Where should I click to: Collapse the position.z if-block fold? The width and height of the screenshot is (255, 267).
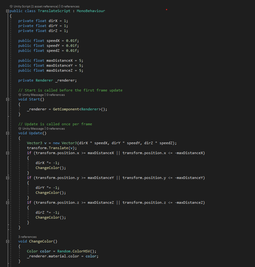point(7,202)
